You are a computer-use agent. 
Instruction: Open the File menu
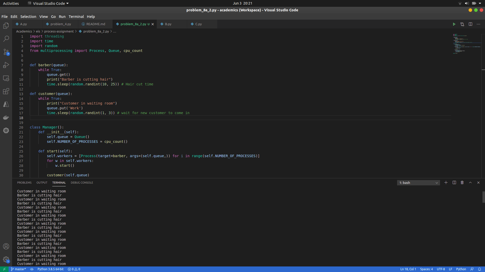click(x=5, y=17)
